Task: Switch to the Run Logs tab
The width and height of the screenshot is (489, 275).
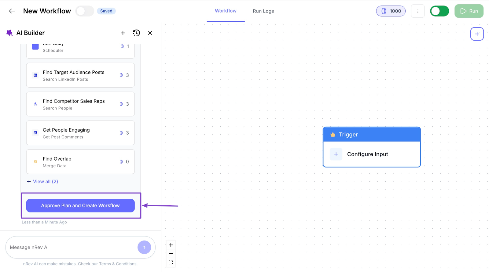Action: tap(263, 11)
